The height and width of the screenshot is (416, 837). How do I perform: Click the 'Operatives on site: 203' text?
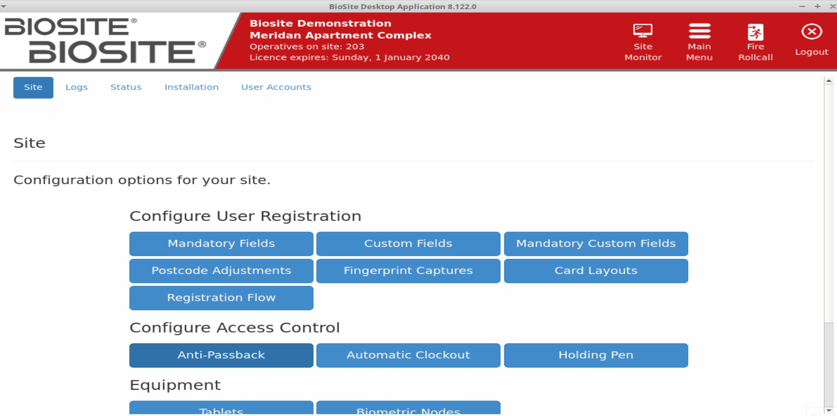[307, 47]
